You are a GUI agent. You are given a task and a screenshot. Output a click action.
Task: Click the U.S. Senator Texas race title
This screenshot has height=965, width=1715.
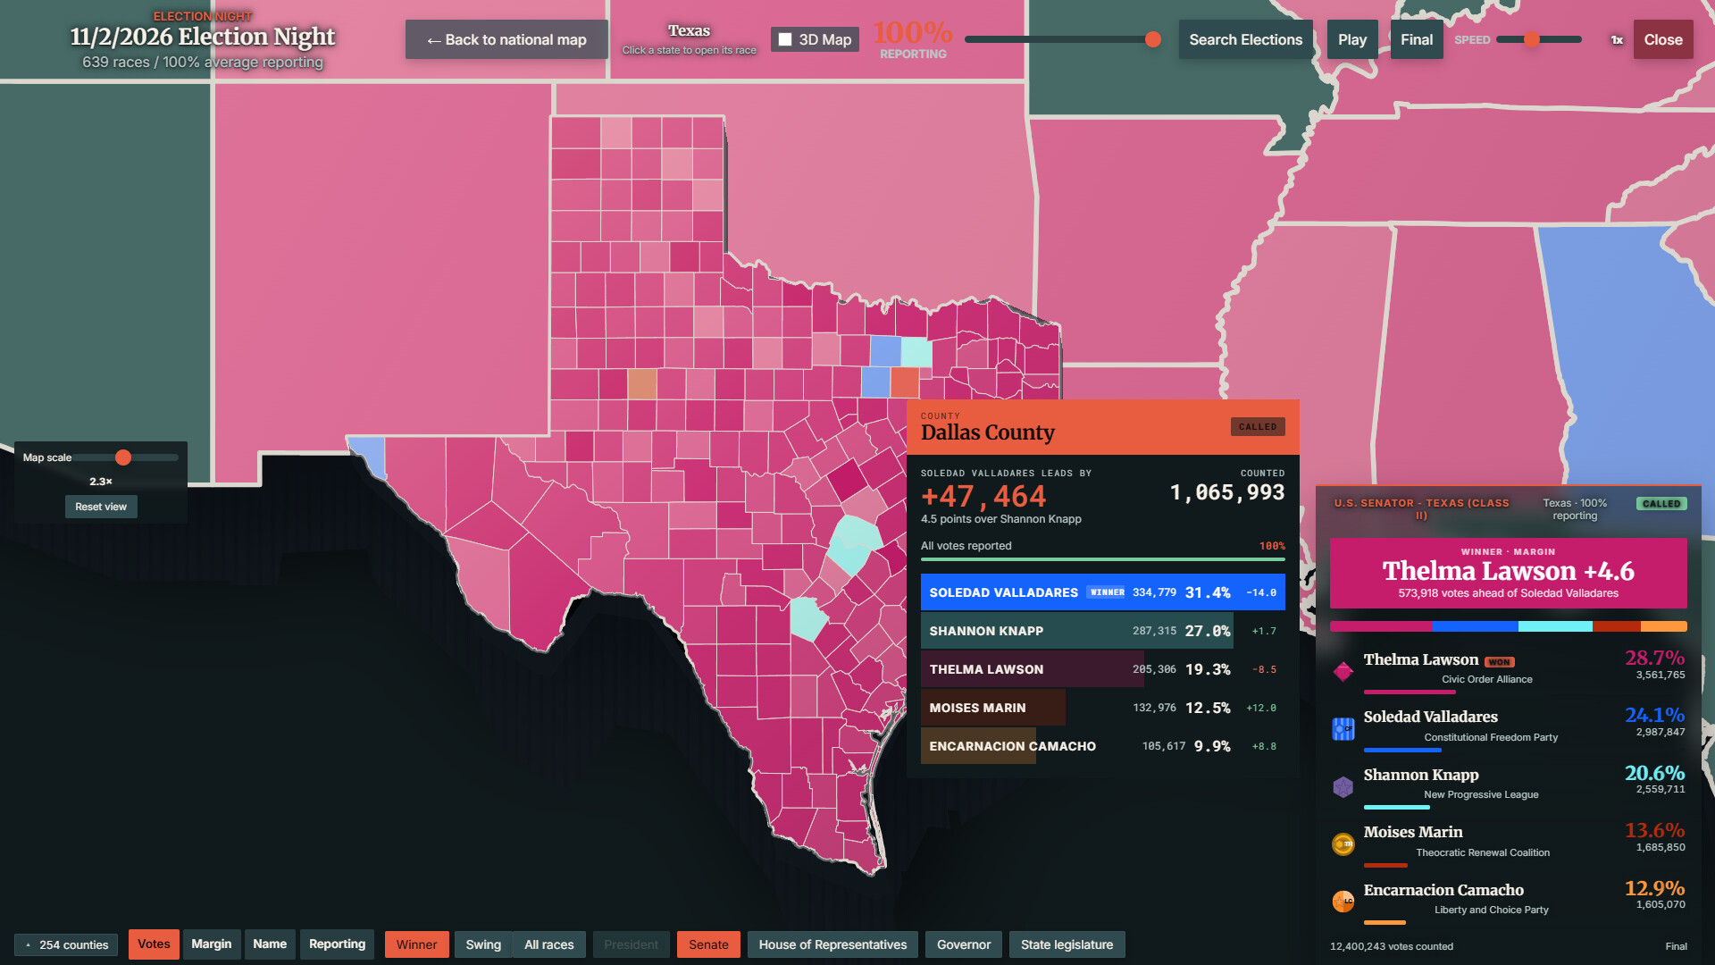[1421, 509]
